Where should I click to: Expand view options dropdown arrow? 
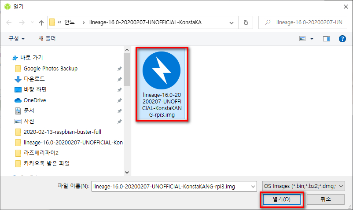(312, 39)
